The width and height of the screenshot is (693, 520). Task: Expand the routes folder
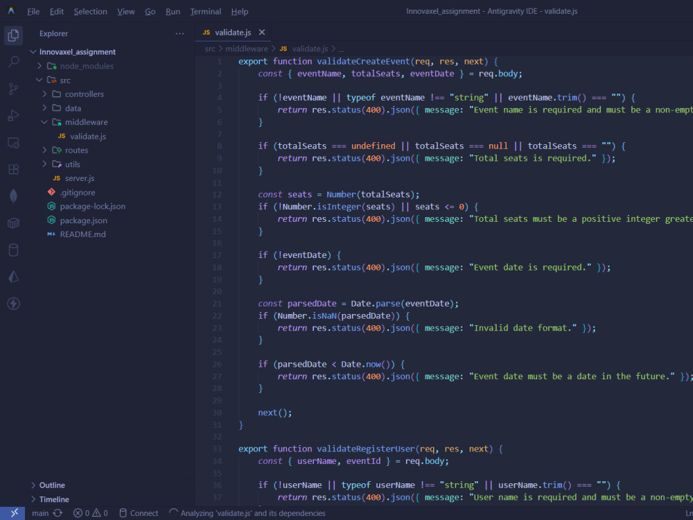pos(44,150)
